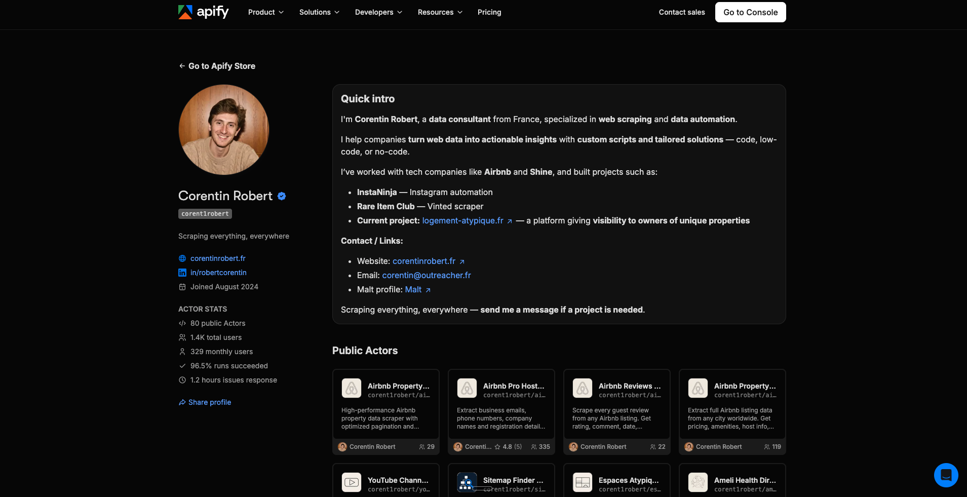Click the verified badge beside Corentin Robert
The width and height of the screenshot is (967, 497).
pos(282,196)
